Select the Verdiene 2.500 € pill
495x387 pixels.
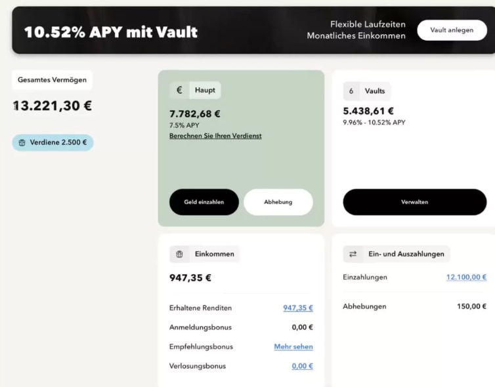point(53,142)
